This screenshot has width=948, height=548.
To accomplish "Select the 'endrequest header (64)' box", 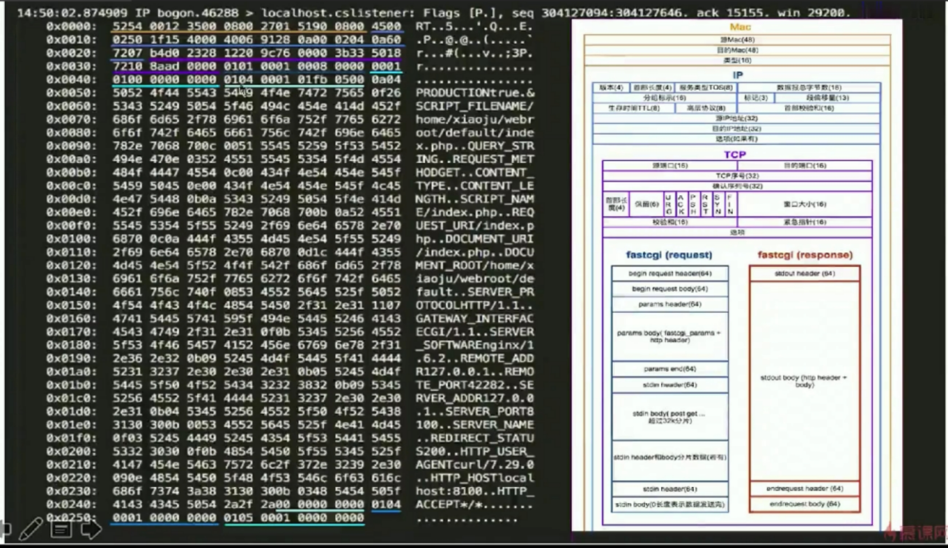I will [805, 489].
